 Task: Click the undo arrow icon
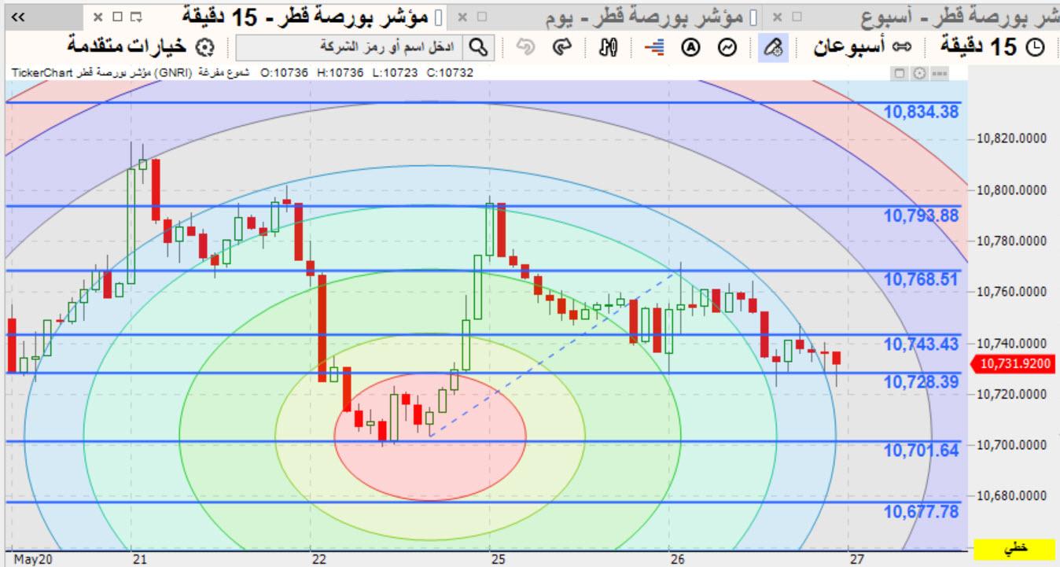[x=525, y=47]
